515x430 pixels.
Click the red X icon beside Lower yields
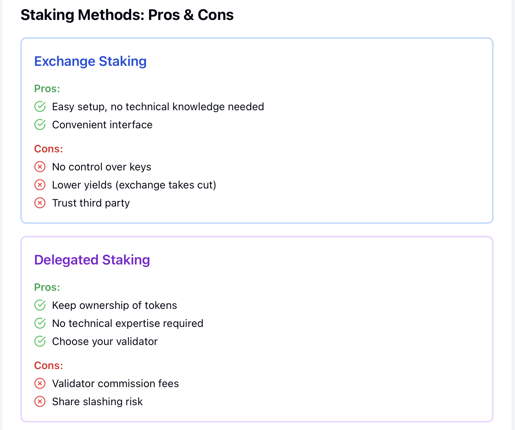click(x=40, y=185)
